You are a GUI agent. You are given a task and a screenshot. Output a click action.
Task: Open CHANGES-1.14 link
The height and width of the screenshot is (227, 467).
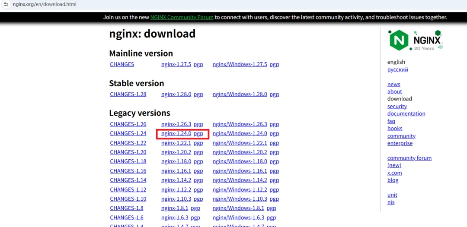tap(128, 180)
